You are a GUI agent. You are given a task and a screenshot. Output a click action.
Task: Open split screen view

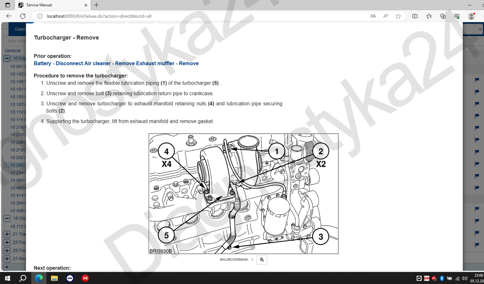pos(415,16)
